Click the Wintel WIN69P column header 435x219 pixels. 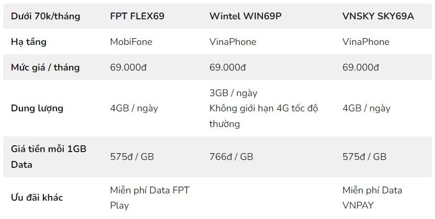click(246, 16)
